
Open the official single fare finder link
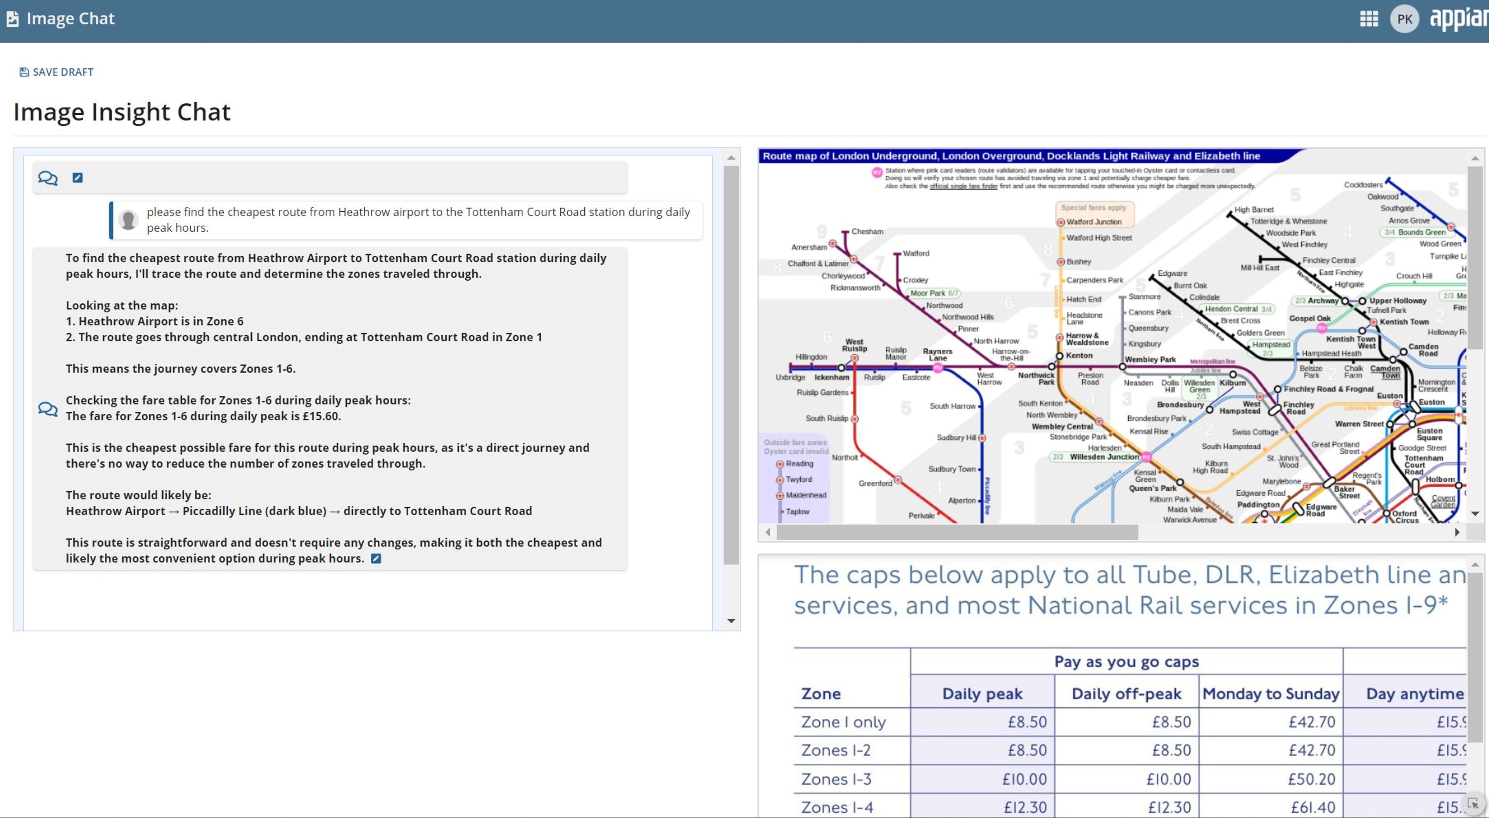tap(963, 186)
